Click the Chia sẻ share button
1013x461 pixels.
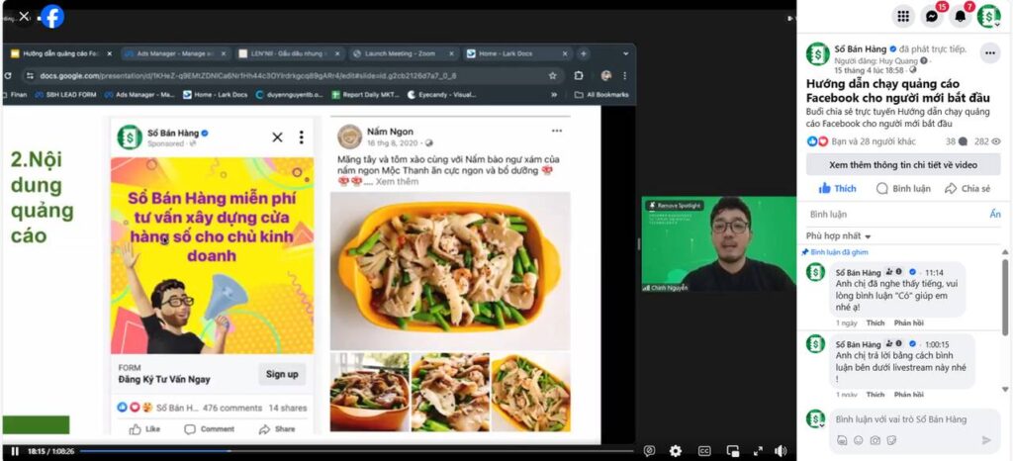[967, 189]
